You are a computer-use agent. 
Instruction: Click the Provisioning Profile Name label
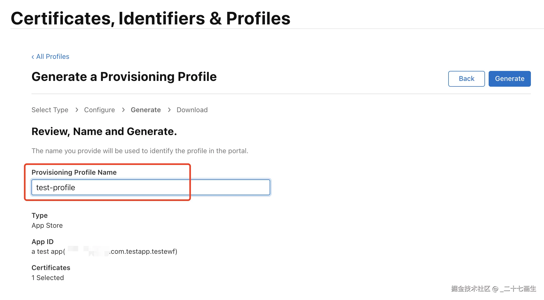(x=74, y=172)
